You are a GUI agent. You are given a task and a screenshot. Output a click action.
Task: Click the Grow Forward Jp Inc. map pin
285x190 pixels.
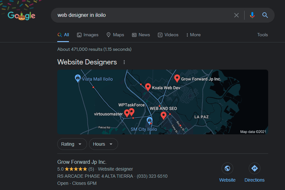click(x=177, y=78)
